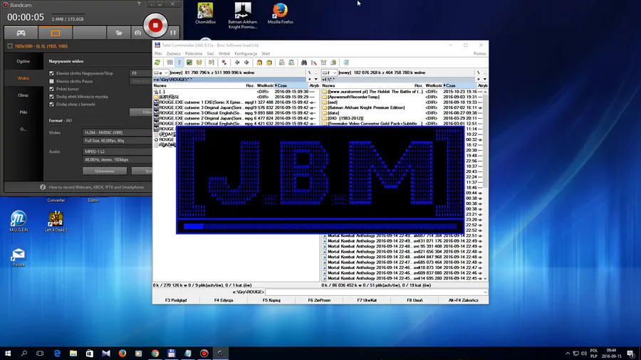Toggle Klawisz skrótu Pauza checkbox
The width and height of the screenshot is (641, 360).
(51, 81)
